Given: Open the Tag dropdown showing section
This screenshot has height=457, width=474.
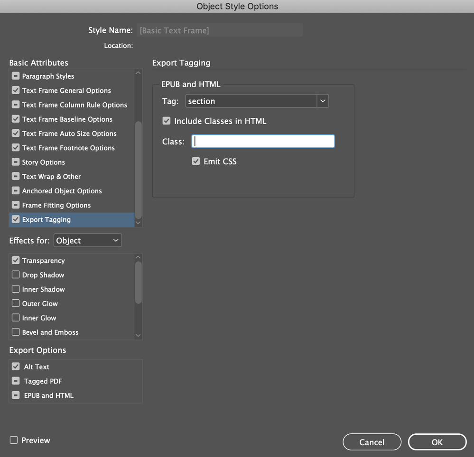Looking at the screenshot, I should pos(257,101).
